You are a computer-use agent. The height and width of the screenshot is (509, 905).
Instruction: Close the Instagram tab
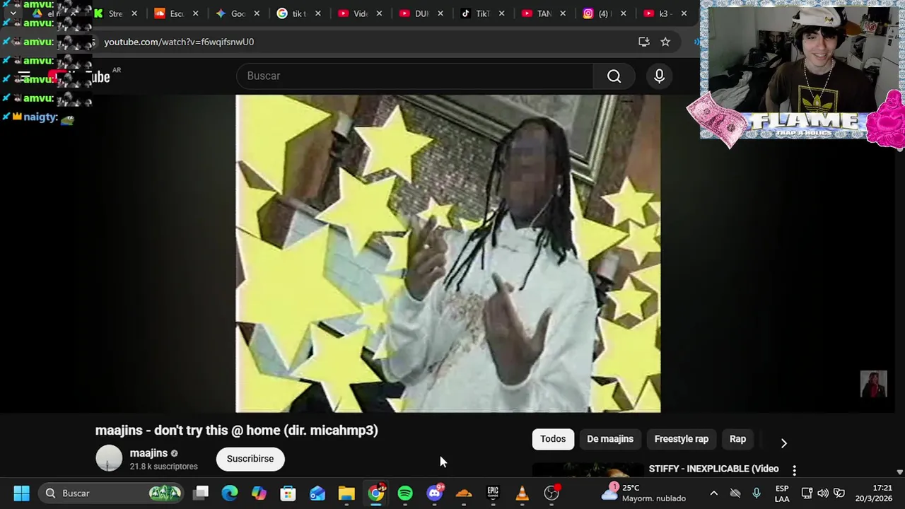point(623,13)
